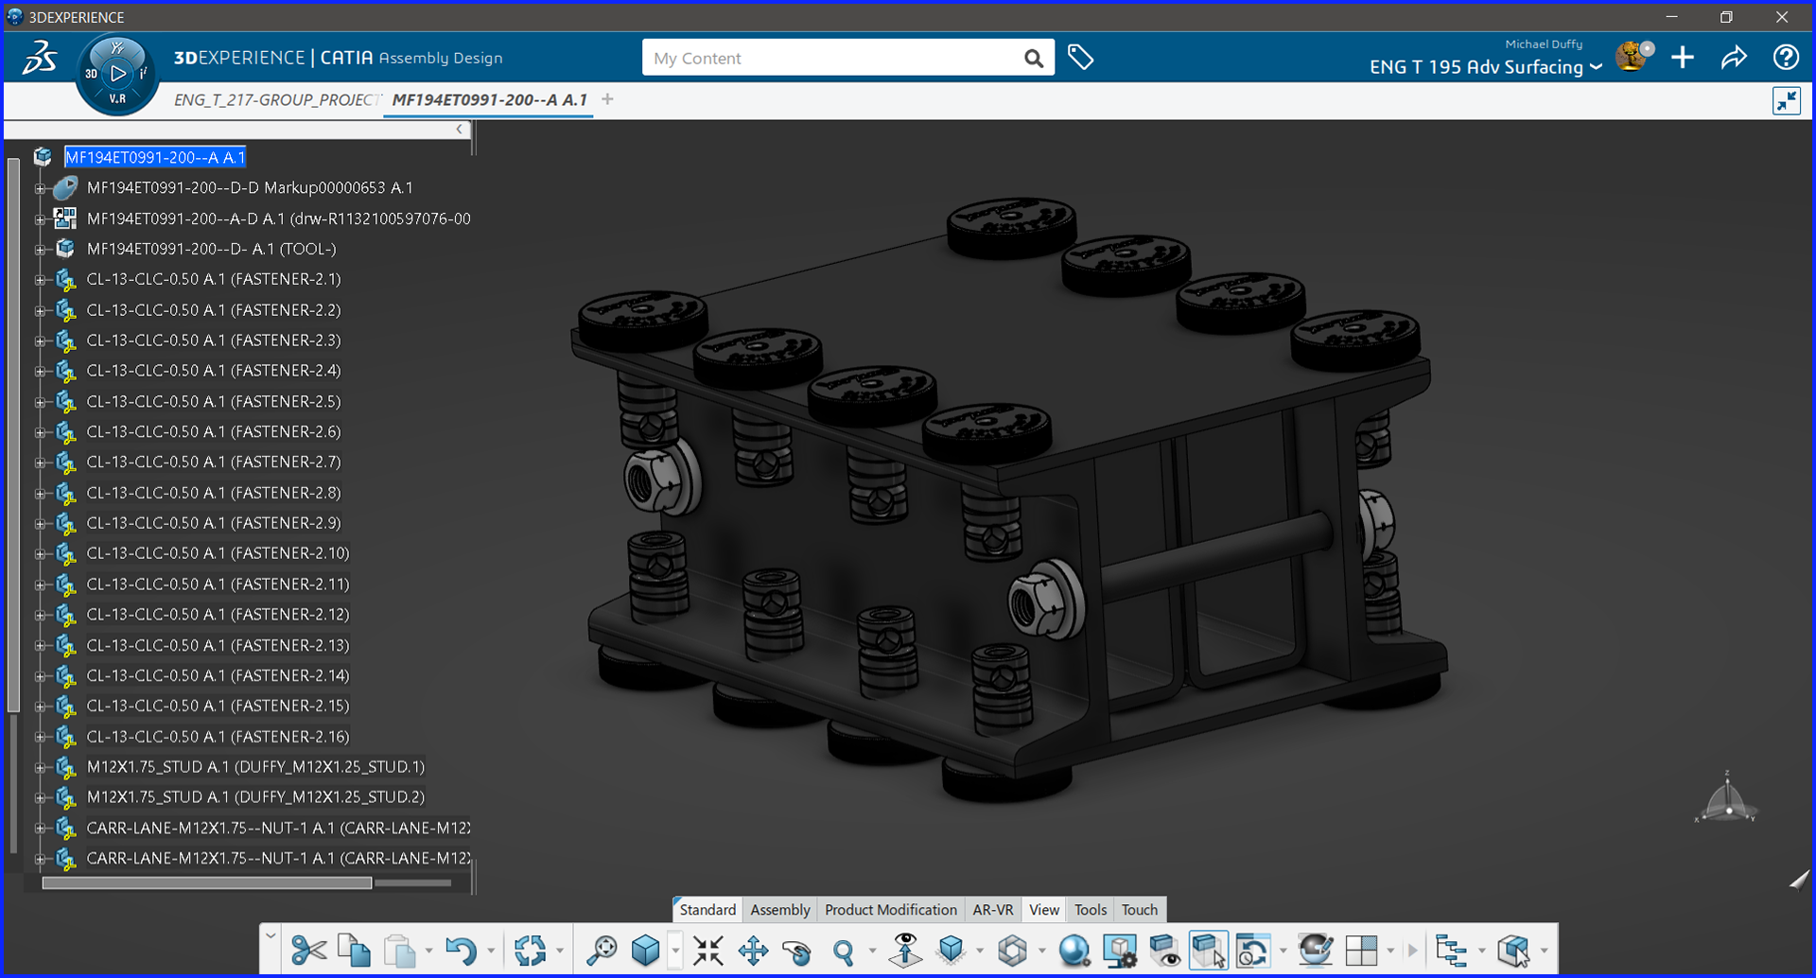Screen dimensions: 1816x978
Task: Click the tree horizontal scrollbar
Action: (207, 882)
